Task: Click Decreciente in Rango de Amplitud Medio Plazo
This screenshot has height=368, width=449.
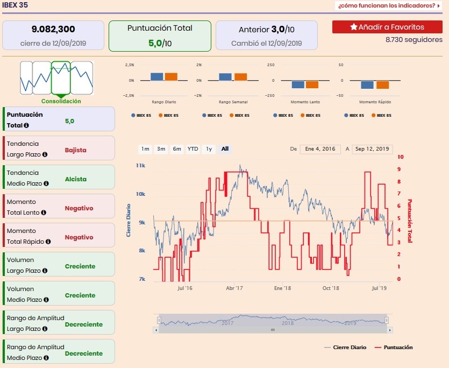Action: tap(84, 353)
